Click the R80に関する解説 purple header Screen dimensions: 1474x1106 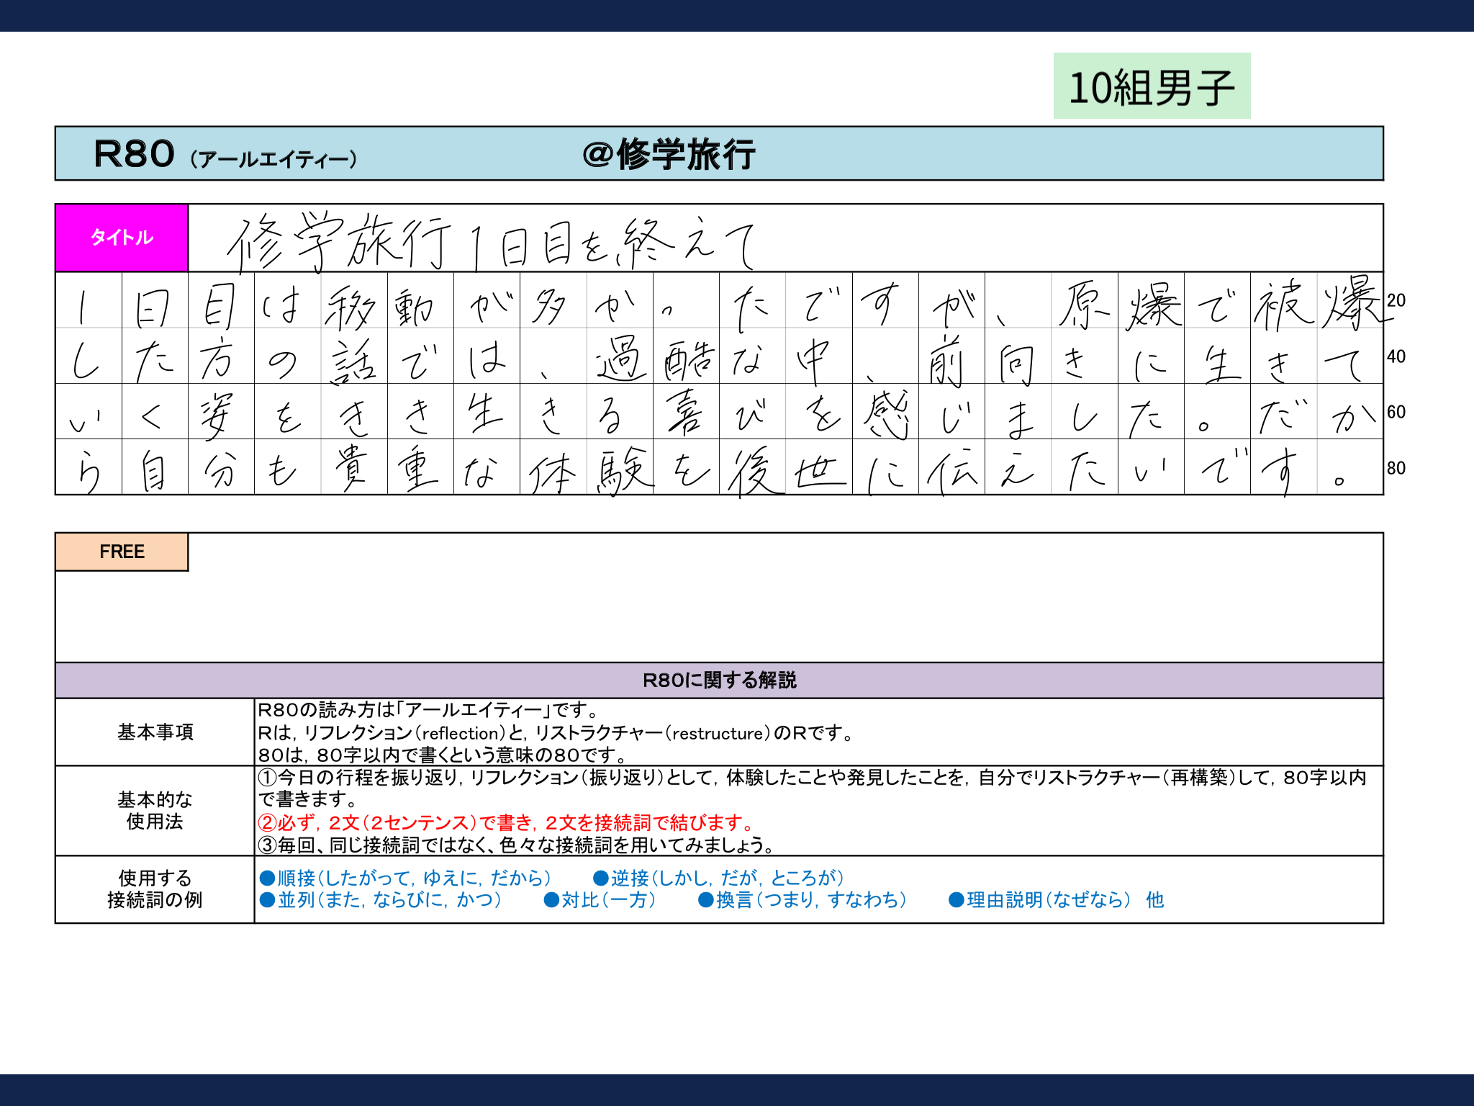click(x=719, y=680)
